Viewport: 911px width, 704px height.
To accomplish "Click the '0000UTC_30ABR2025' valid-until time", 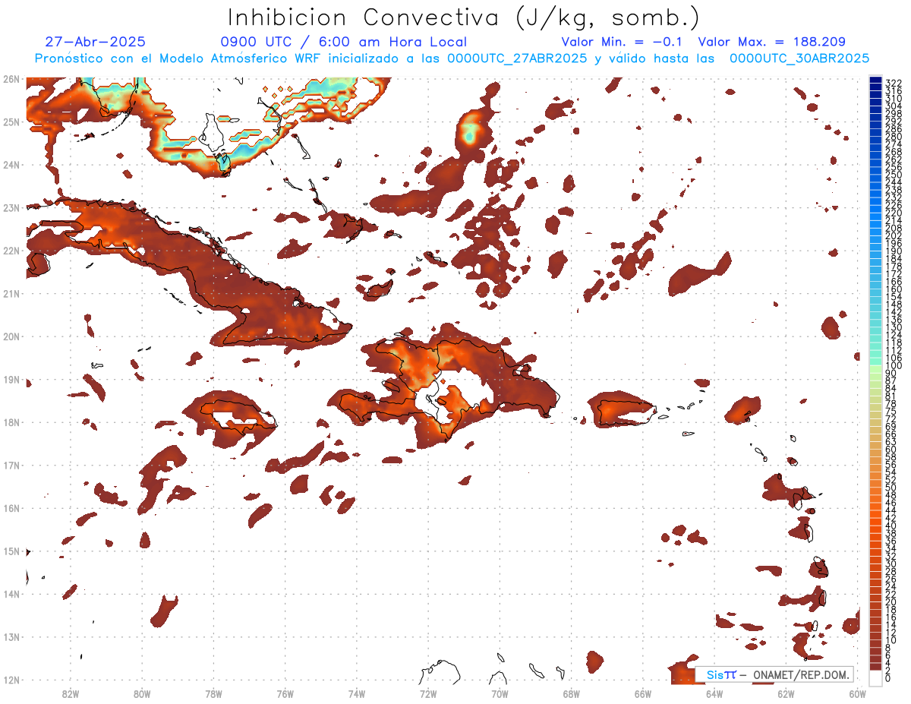I will point(799,58).
